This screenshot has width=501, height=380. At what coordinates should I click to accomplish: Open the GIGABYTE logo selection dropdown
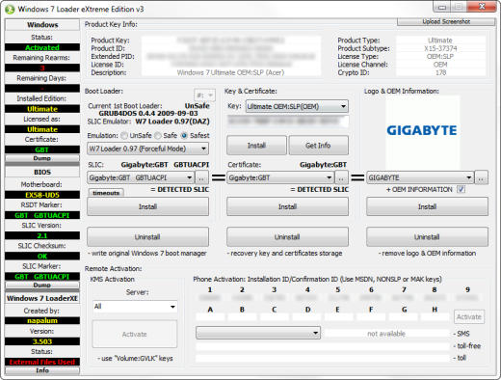[420, 177]
